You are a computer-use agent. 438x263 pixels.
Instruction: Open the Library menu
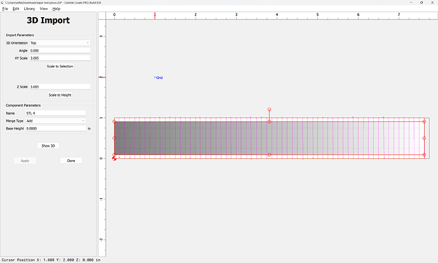click(x=29, y=9)
